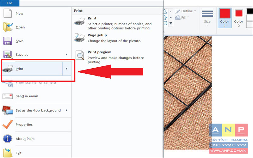The width and height of the screenshot is (253, 158).
Task: Pick black color from palette
Action: [x=250, y=11]
